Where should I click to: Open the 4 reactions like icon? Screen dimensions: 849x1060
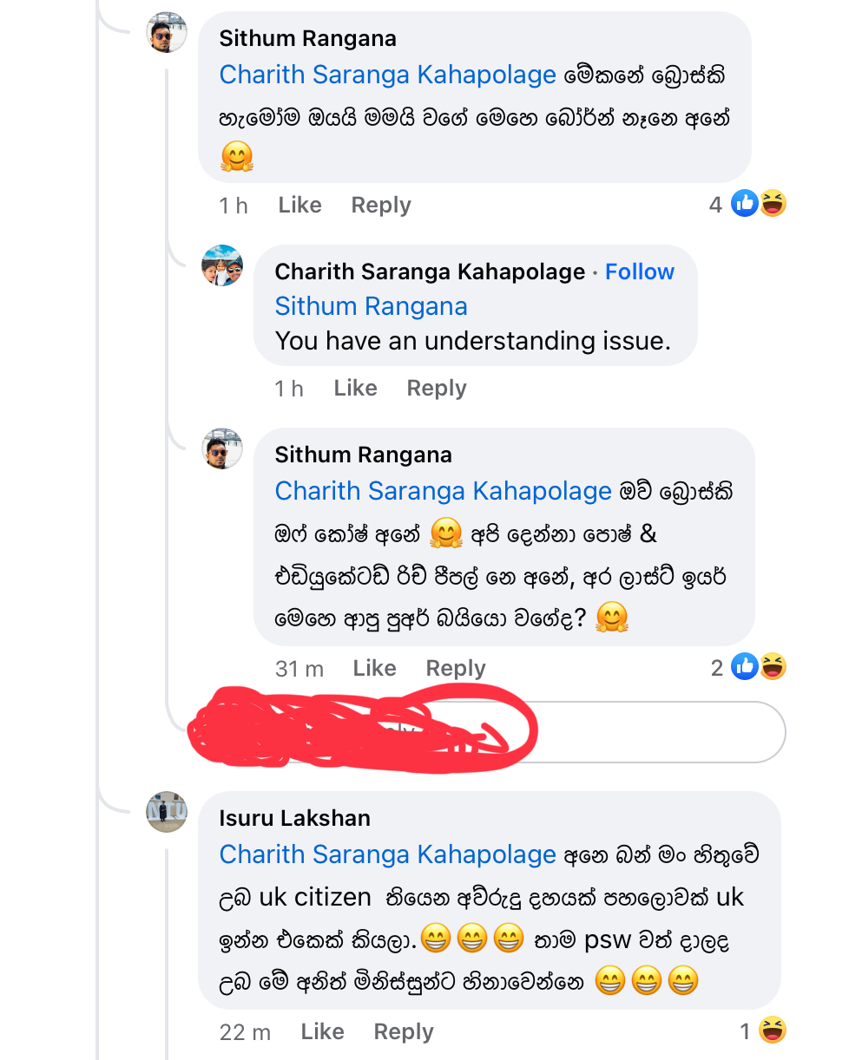[x=745, y=204]
